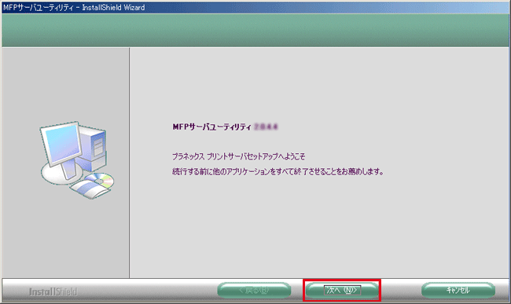Click the booklet under the CD illustration

pyautogui.click(x=90, y=189)
